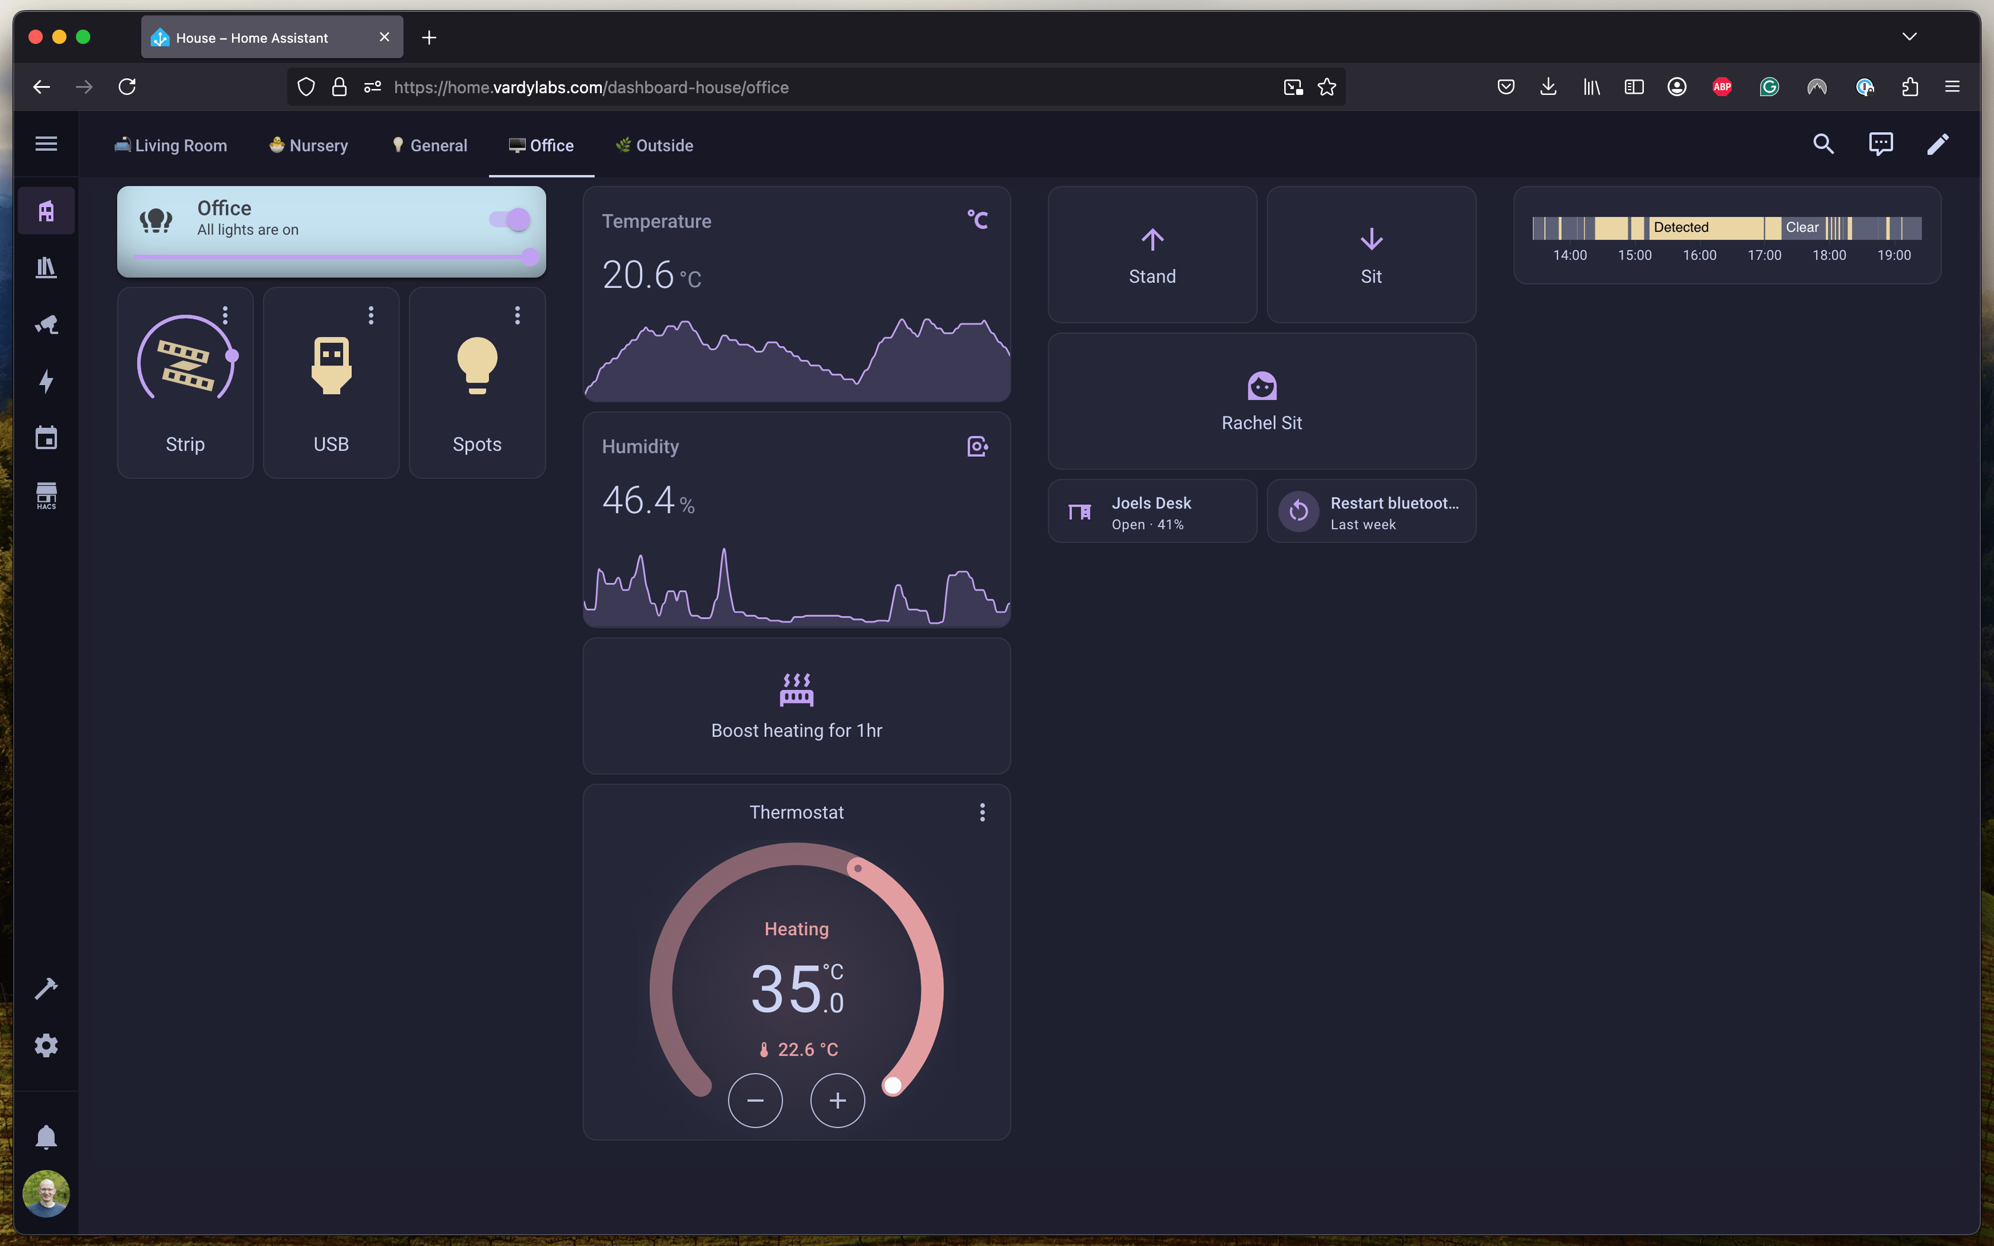Open the Settings gear in the sidebar
Viewport: 1994px width, 1246px height.
[x=46, y=1045]
